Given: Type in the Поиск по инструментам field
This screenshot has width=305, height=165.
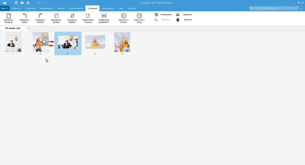Looking at the screenshot, I should click(276, 8).
